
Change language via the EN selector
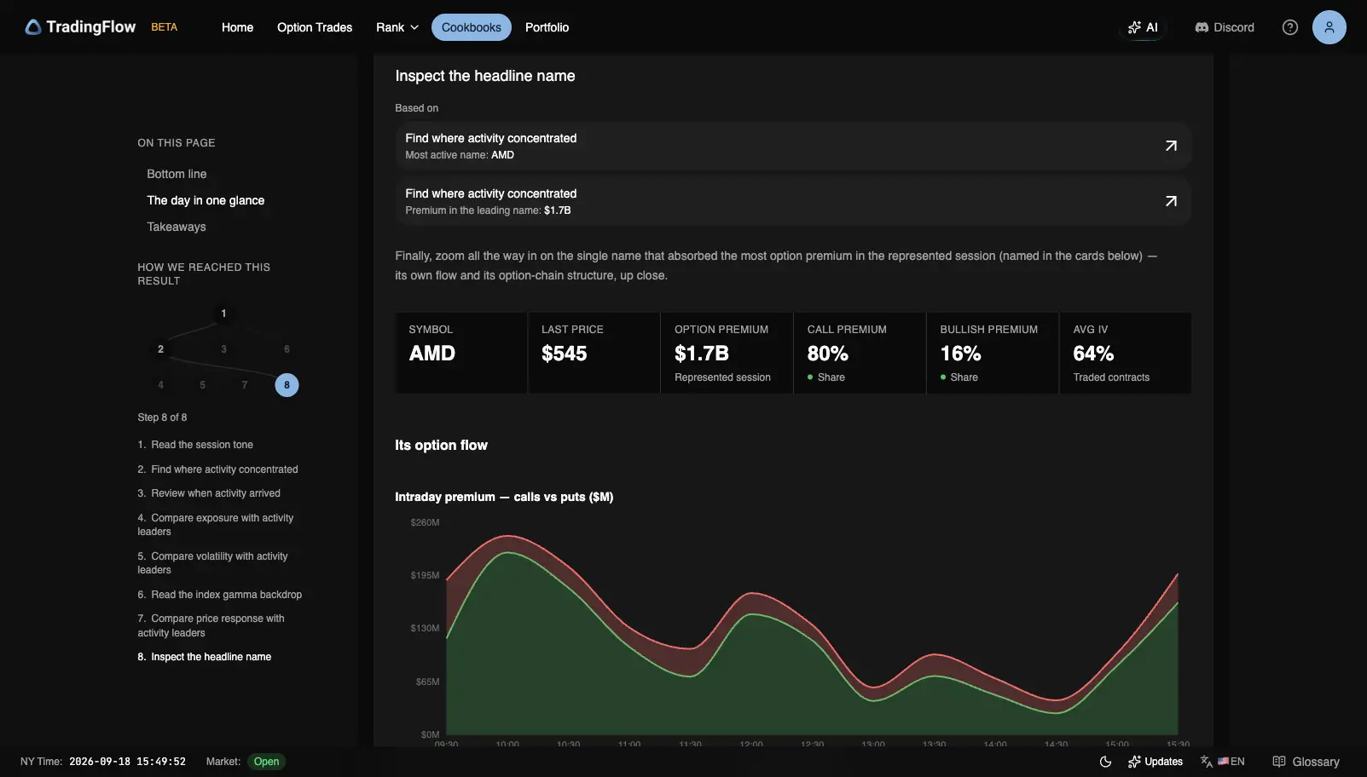point(1222,762)
